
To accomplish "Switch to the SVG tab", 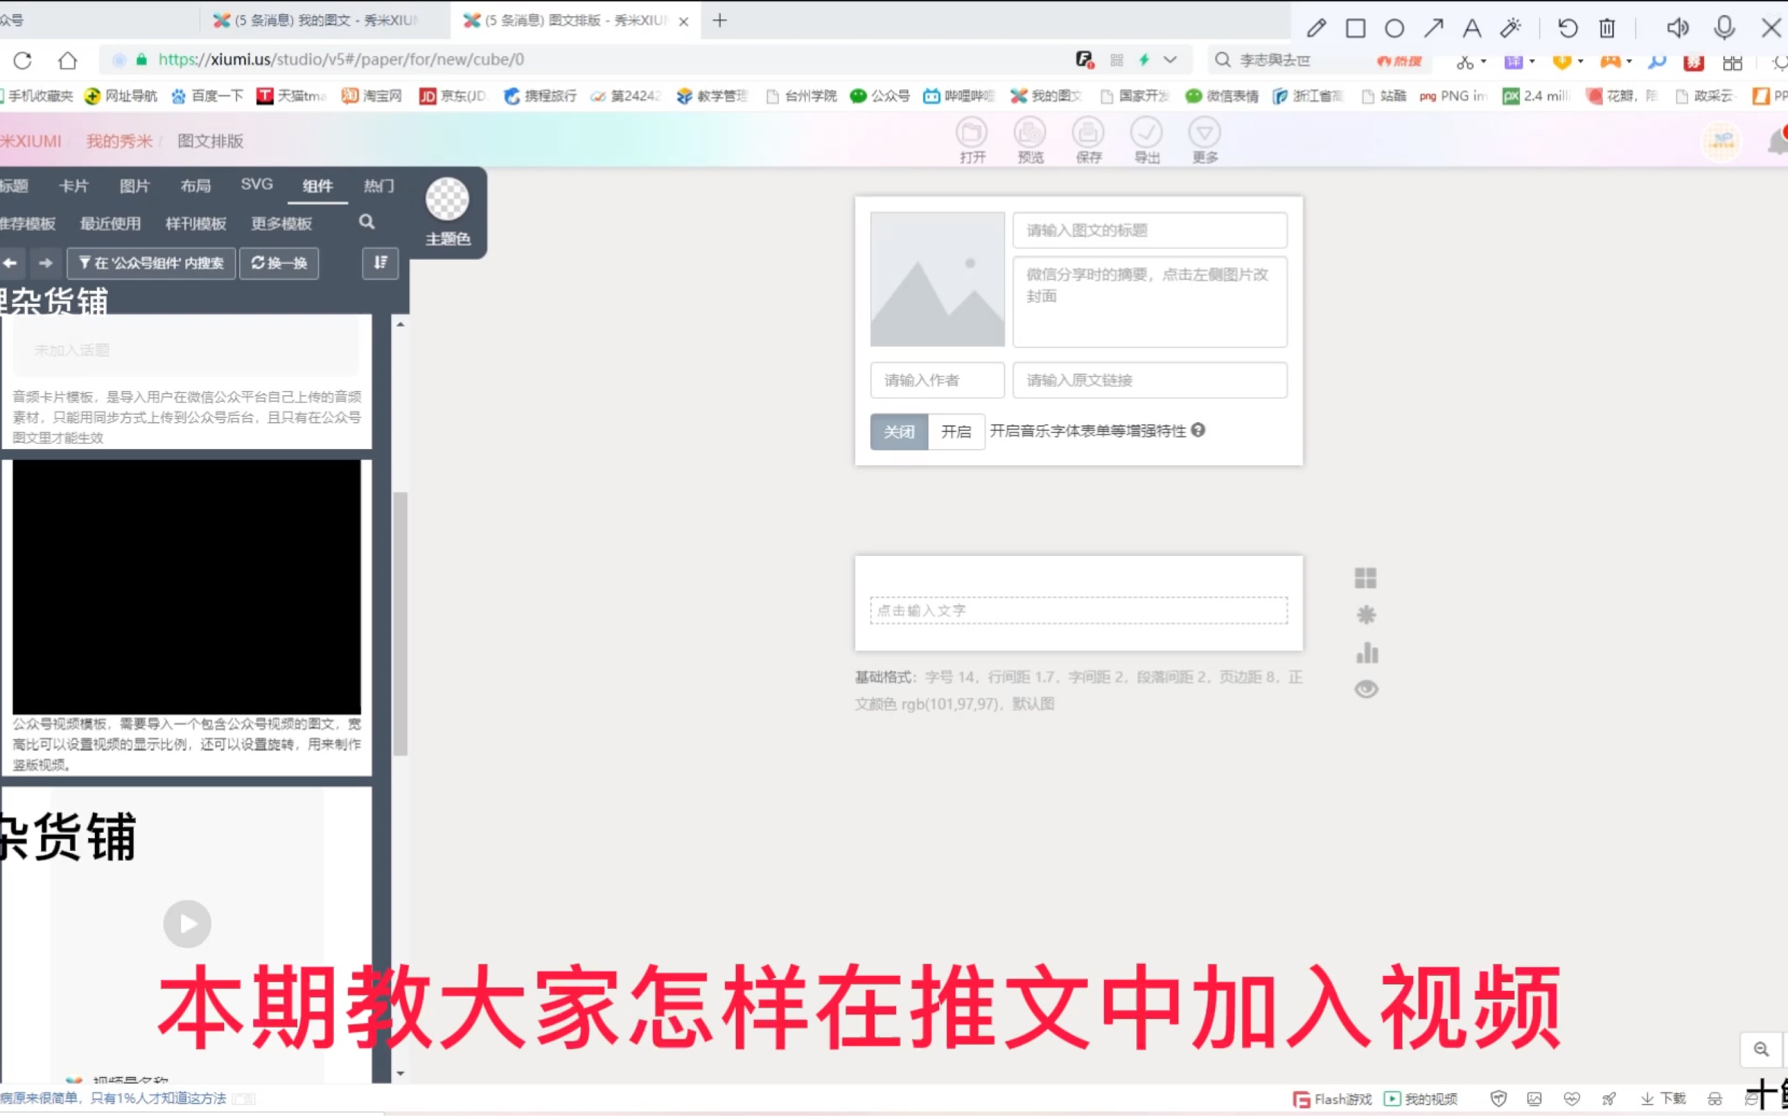I will tap(256, 184).
